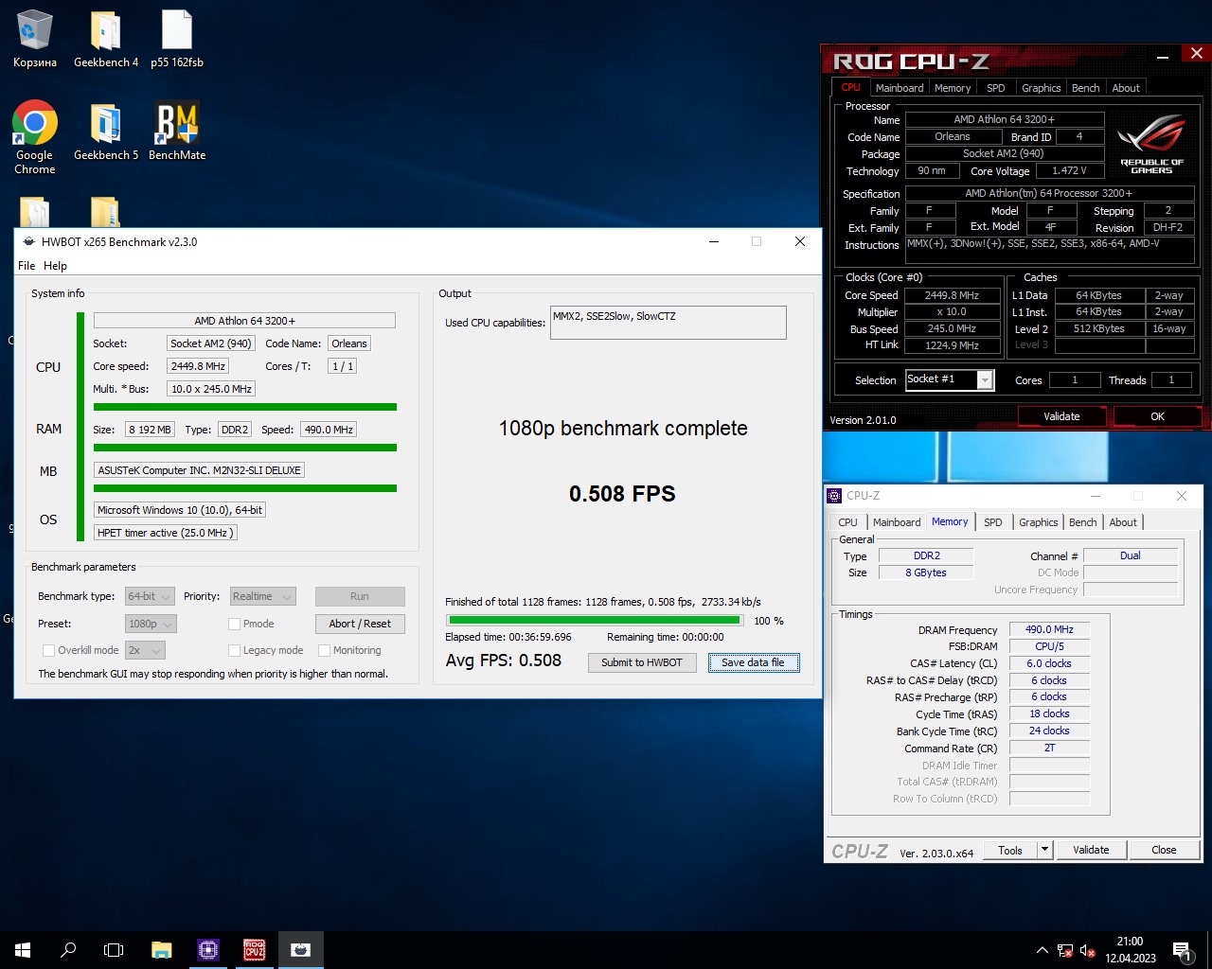Screen dimensions: 1212x969
Task: Click the HWBOT x265 window title icon
Action: coord(28,241)
